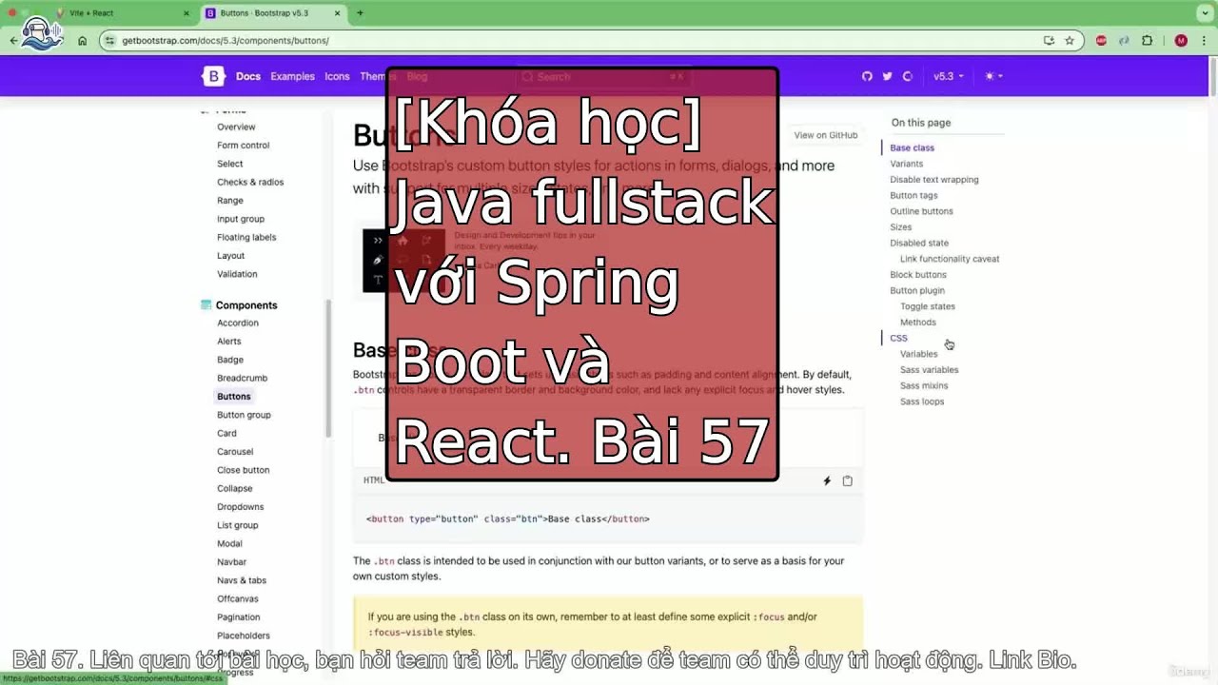View site information icon in address bar
The width and height of the screenshot is (1218, 685).
(110, 41)
